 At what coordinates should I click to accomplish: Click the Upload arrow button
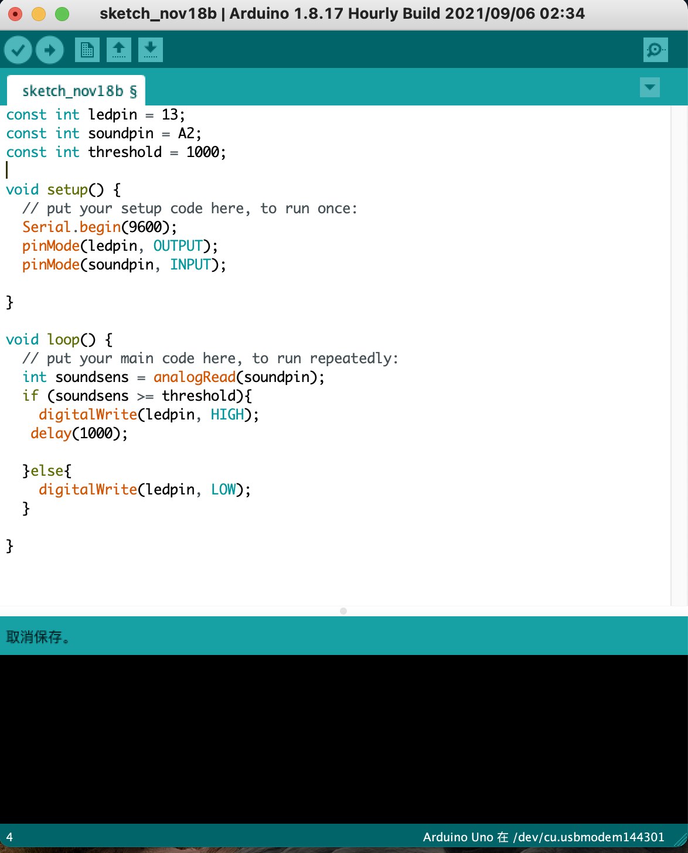(x=50, y=50)
